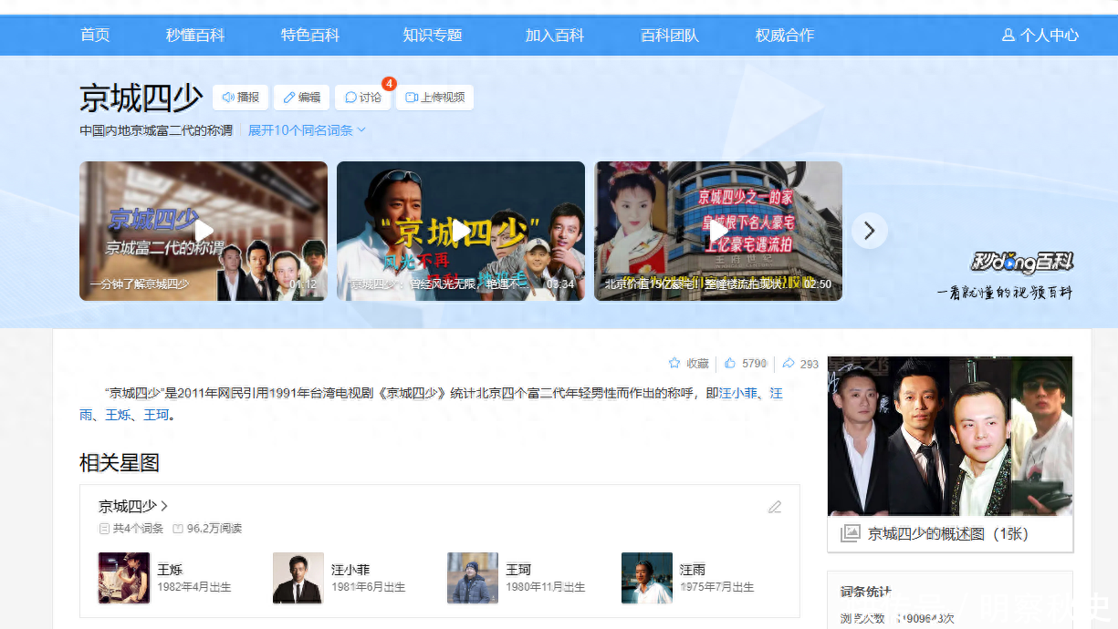The width and height of the screenshot is (1118, 629).
Task: Open 王烁 entry in star map
Action: coord(170,570)
